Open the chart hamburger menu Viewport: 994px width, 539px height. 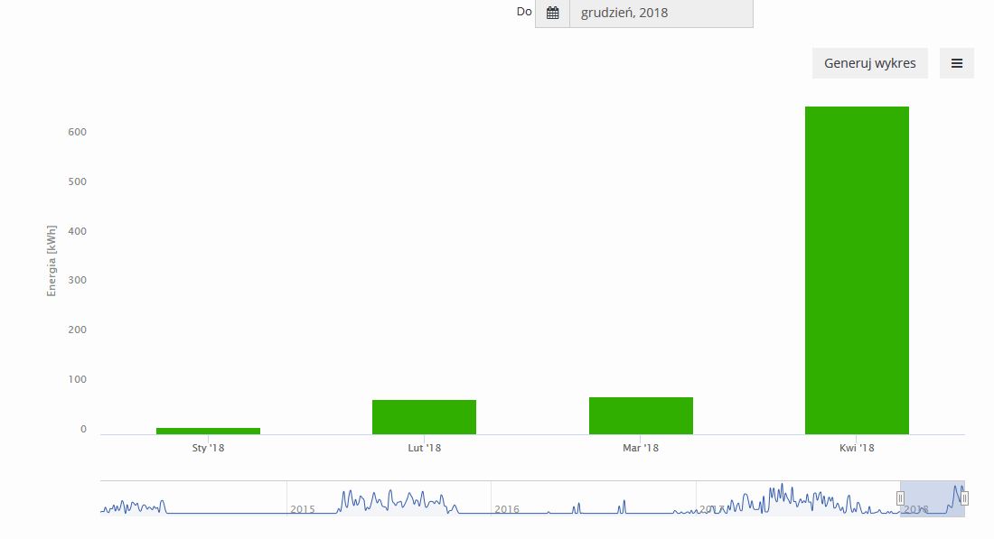(x=956, y=63)
